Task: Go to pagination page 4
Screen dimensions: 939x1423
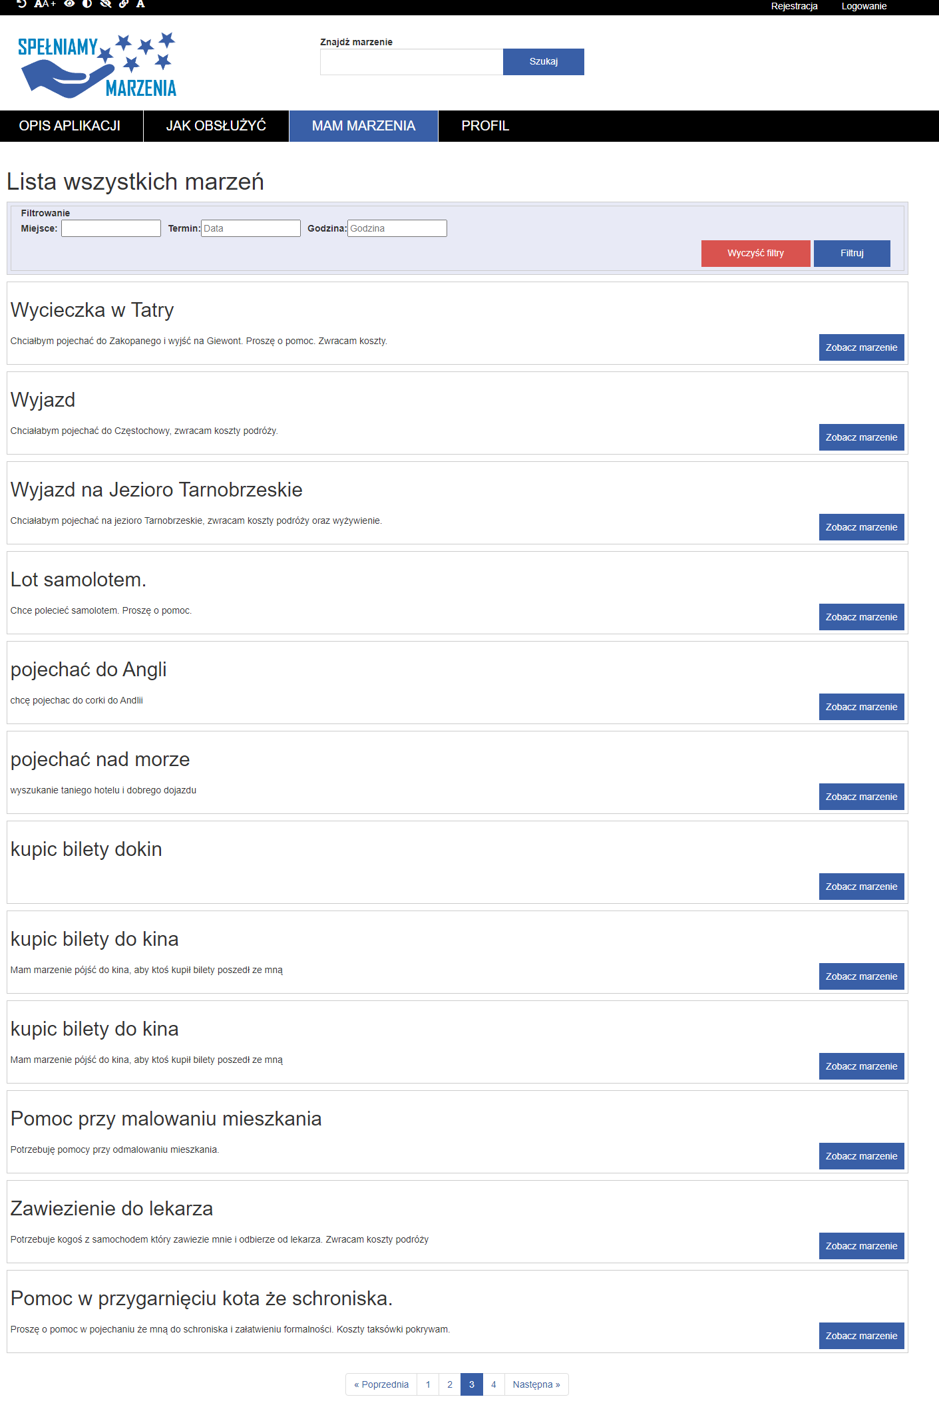Action: point(494,1384)
